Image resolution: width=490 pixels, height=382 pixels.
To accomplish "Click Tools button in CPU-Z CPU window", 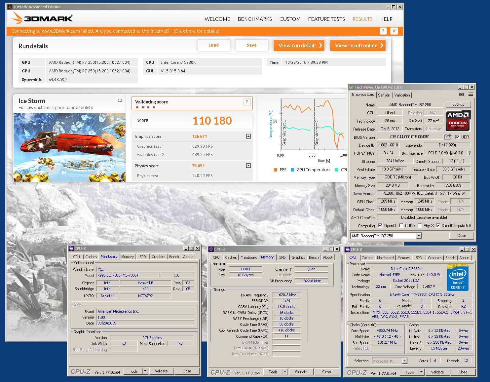I will click(409, 372).
